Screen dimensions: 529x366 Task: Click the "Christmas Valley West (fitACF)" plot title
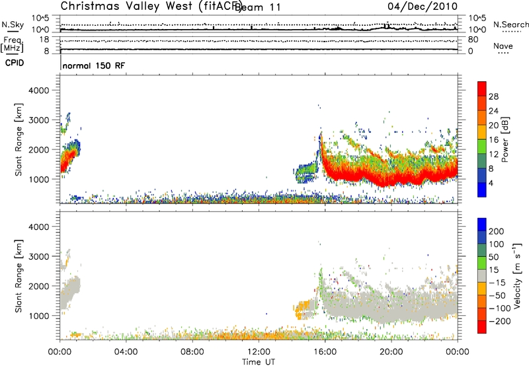pyautogui.click(x=151, y=7)
